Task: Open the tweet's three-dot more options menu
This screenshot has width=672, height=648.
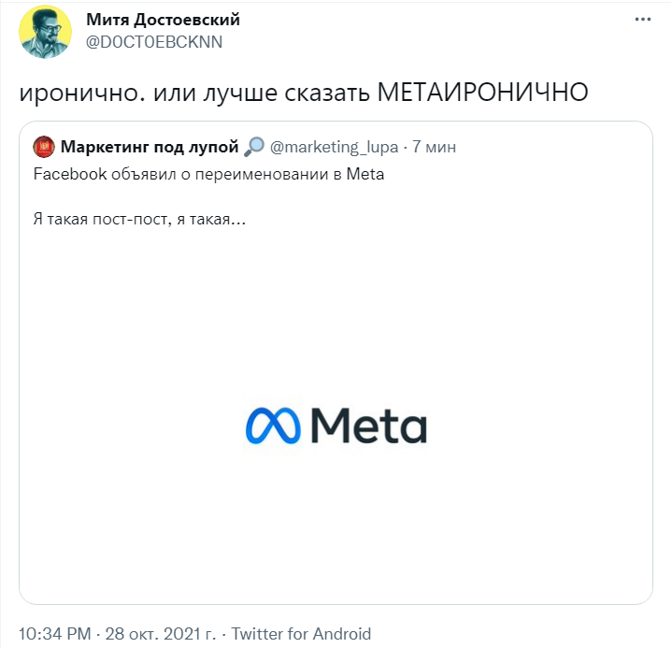Action: point(642,20)
